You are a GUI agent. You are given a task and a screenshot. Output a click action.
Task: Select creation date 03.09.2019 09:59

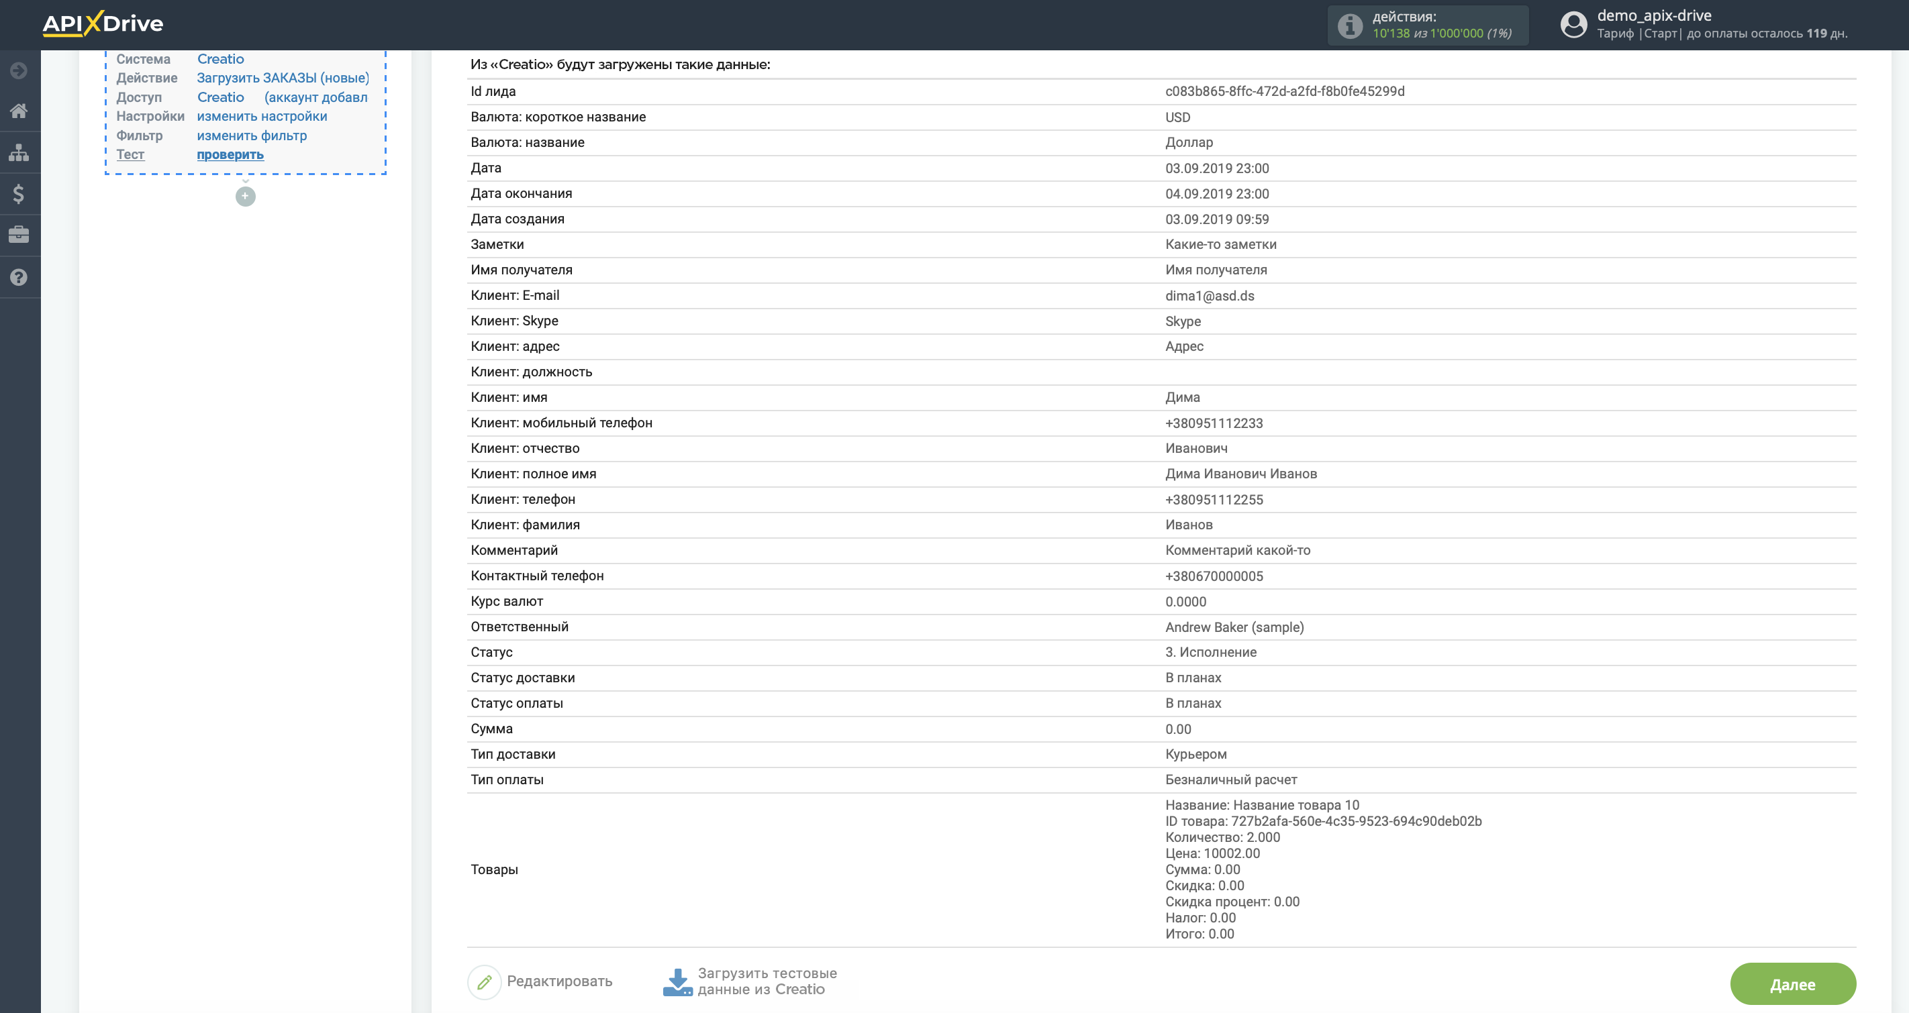point(1217,219)
